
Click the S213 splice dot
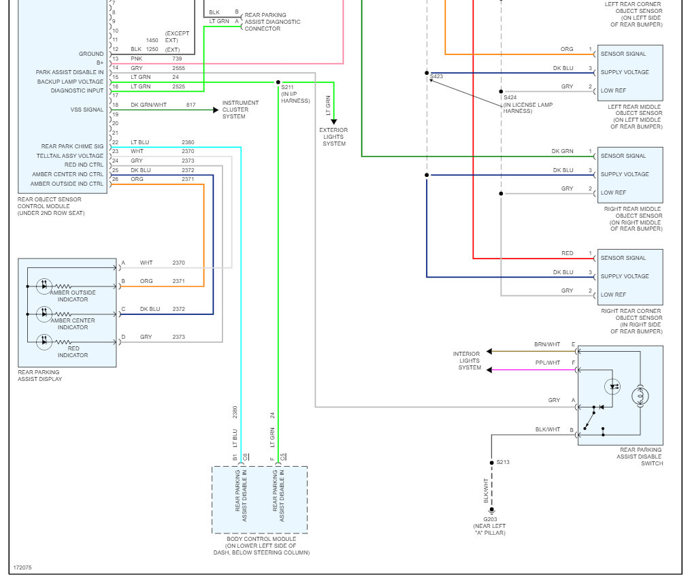click(491, 463)
